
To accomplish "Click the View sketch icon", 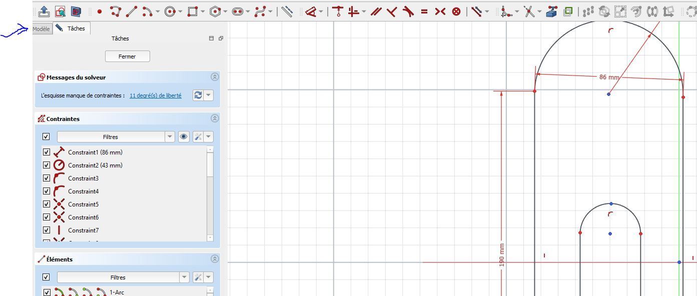I will tap(60, 11).
